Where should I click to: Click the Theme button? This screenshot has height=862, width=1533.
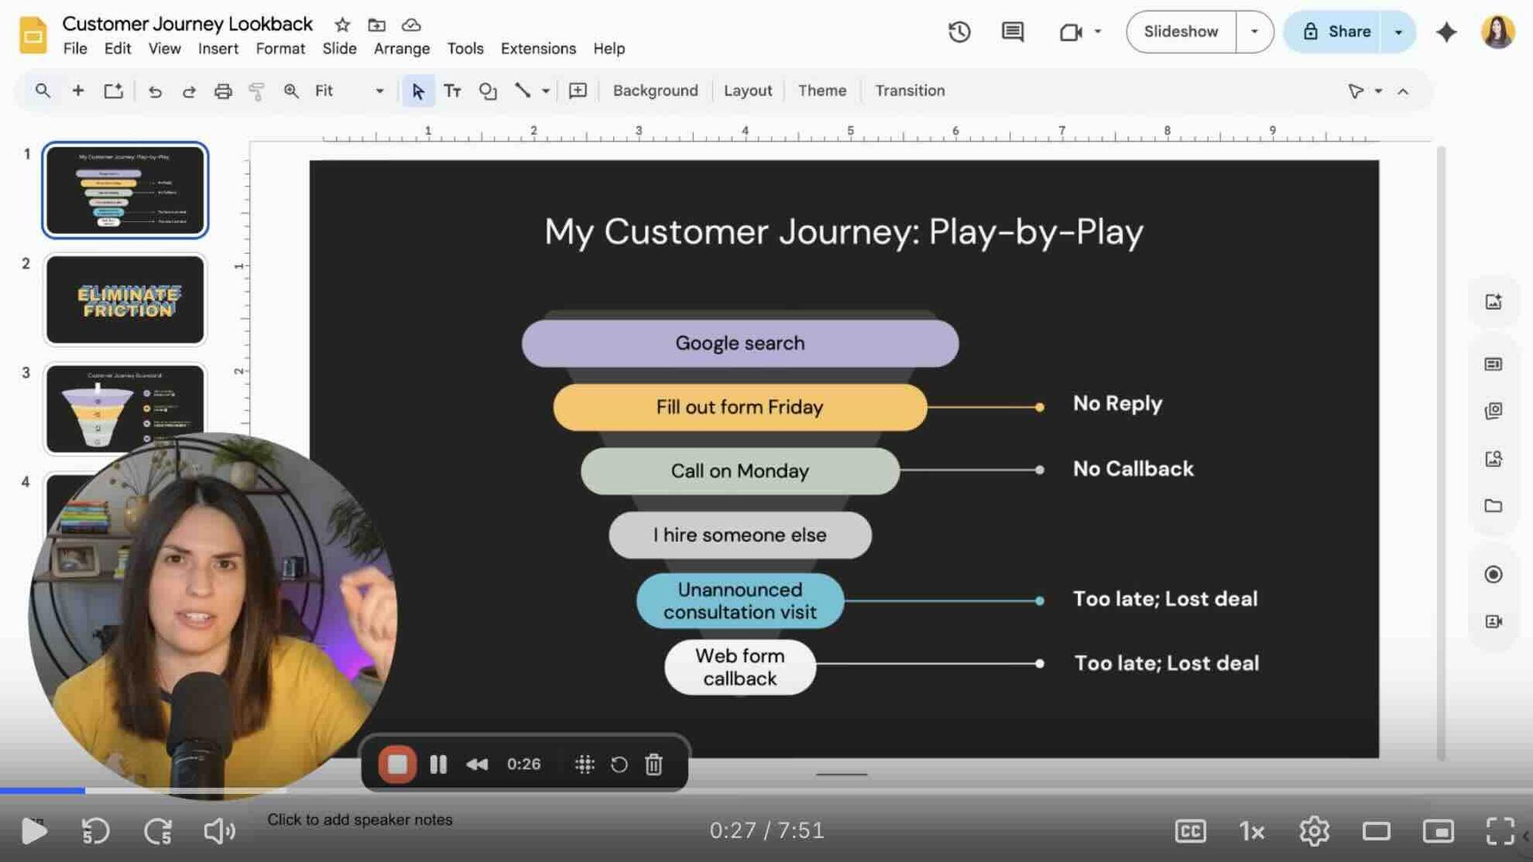(x=822, y=91)
